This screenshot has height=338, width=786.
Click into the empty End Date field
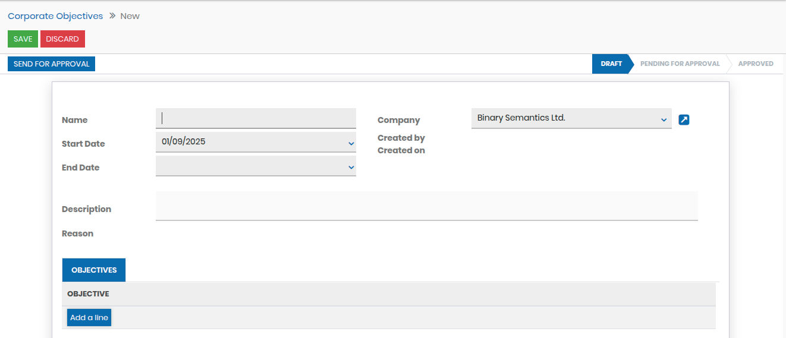point(250,166)
